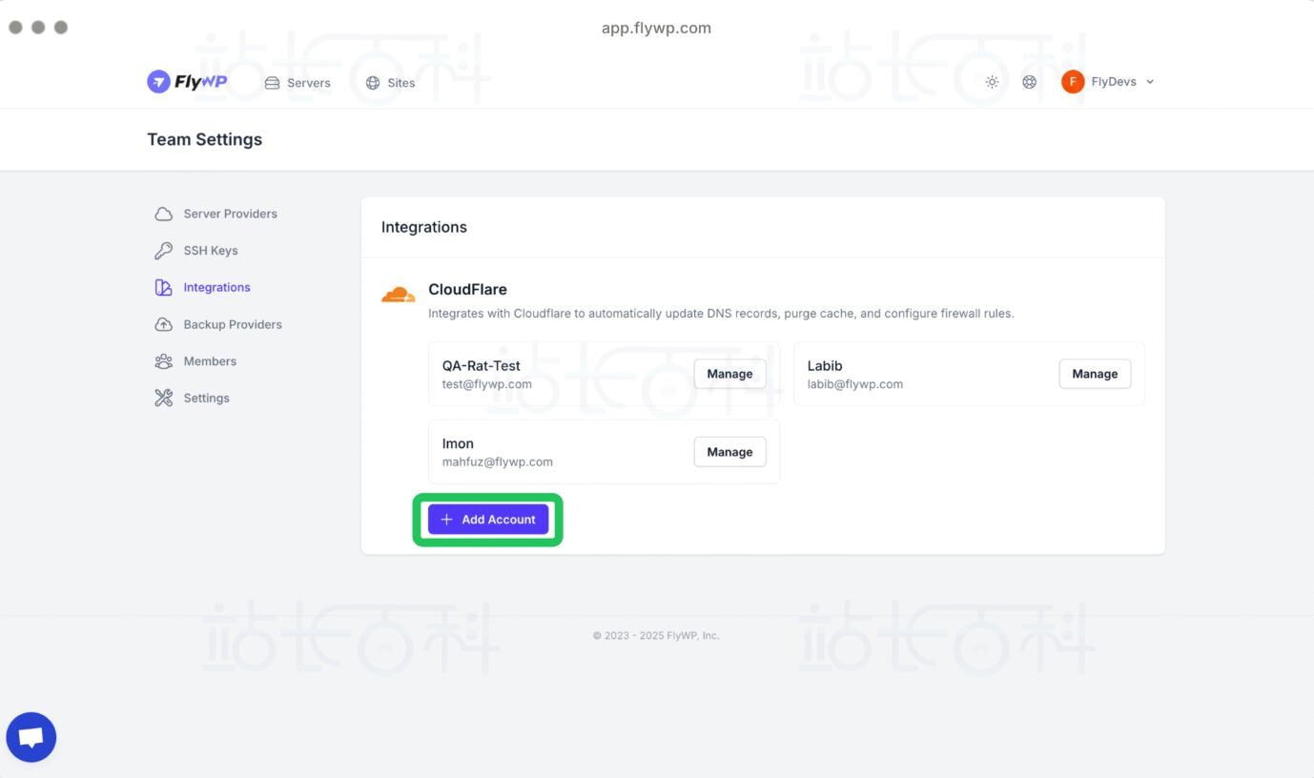Click the SSH Keys key icon
The width and height of the screenshot is (1314, 778).
(x=163, y=251)
